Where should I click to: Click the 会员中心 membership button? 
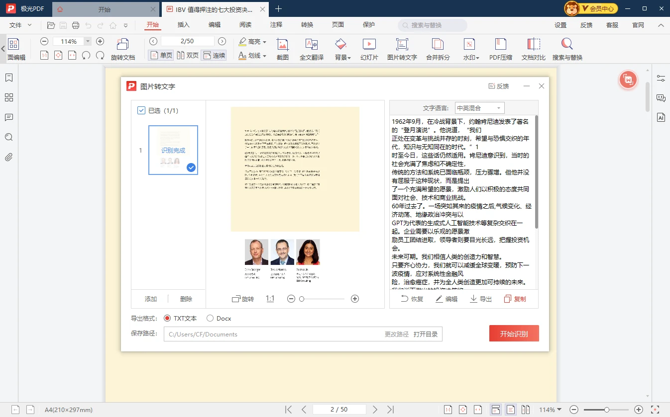point(591,8)
